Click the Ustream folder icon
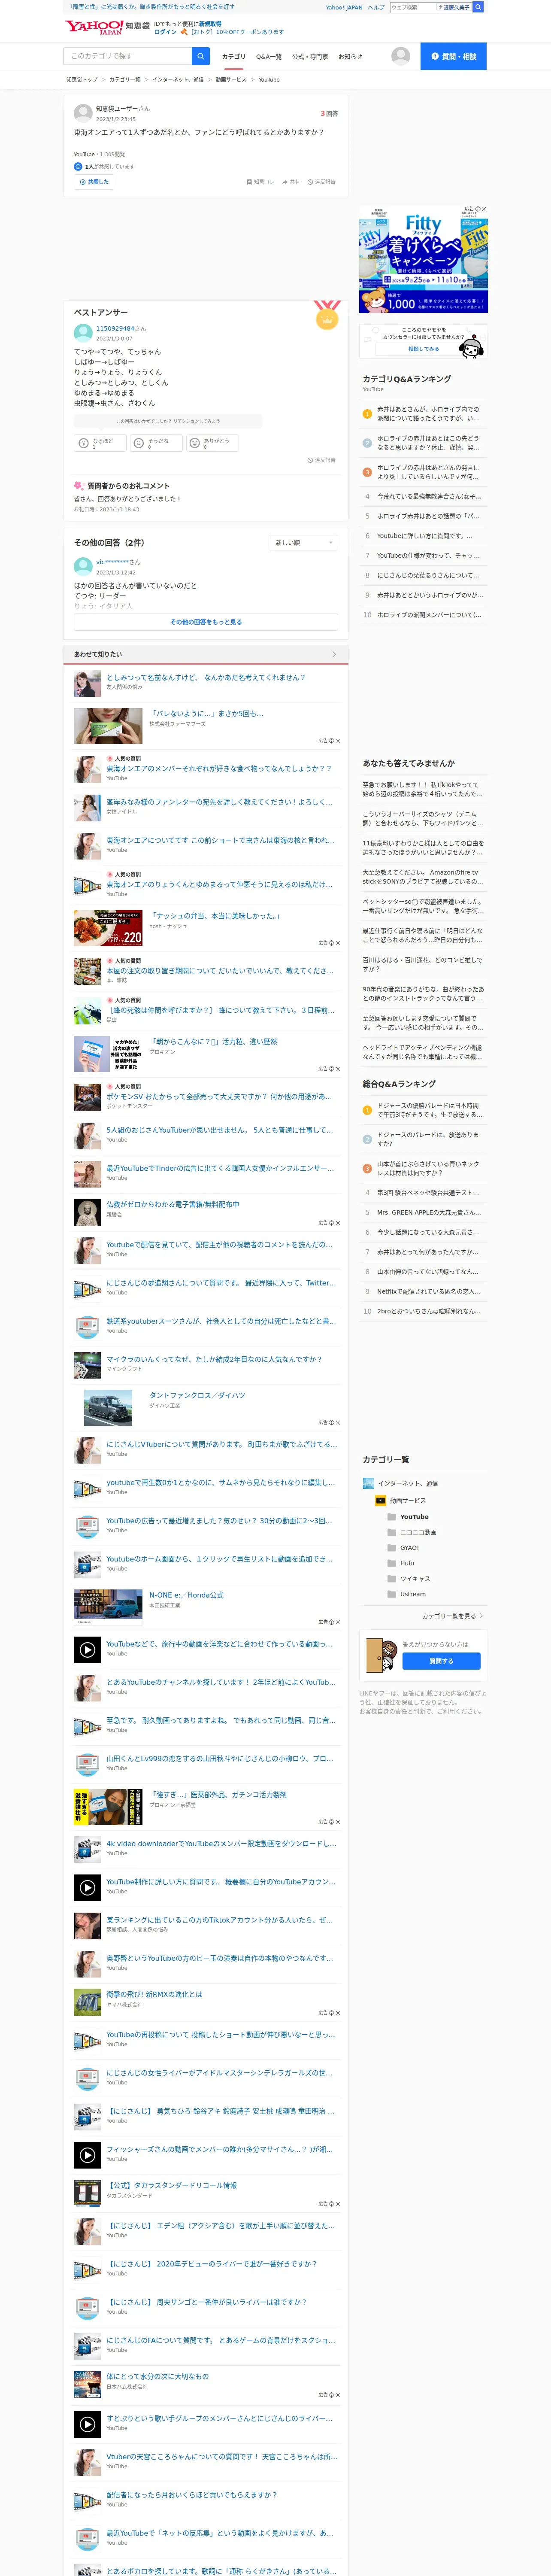This screenshot has height=2576, width=551. (x=392, y=1594)
